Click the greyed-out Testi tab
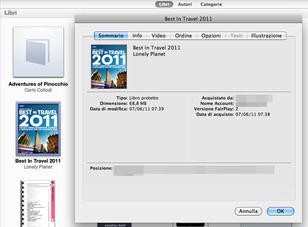This screenshot has height=227, width=308. point(236,36)
